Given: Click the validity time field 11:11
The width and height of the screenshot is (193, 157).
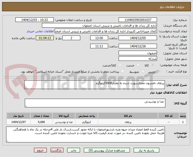Looking at the screenshot, I should coord(99,46).
